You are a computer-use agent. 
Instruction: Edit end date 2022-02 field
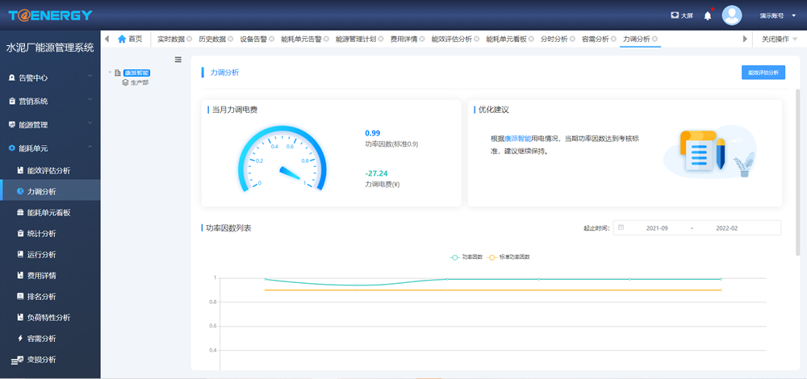pyautogui.click(x=727, y=228)
